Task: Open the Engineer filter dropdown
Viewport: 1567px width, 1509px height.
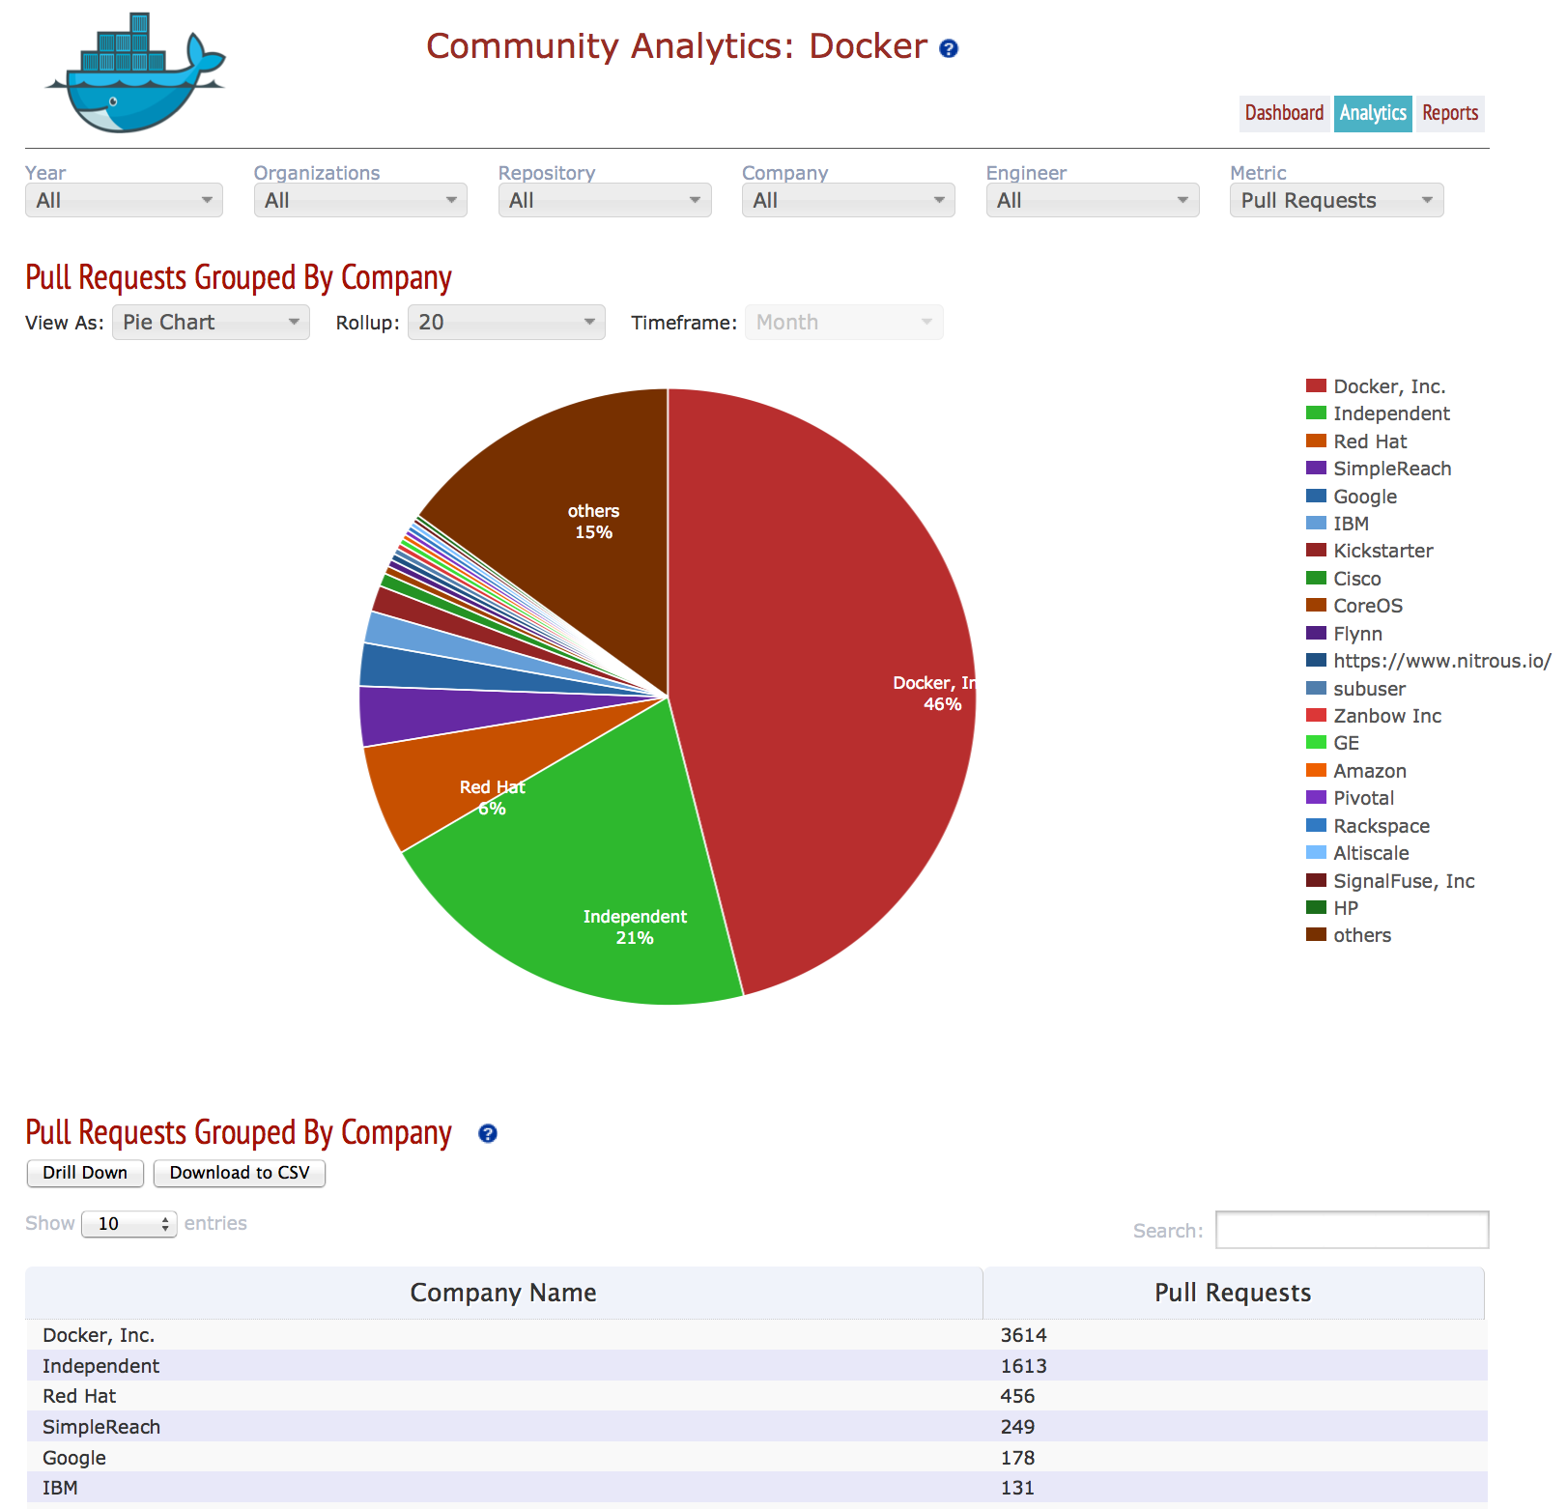Action: pyautogui.click(x=1093, y=200)
